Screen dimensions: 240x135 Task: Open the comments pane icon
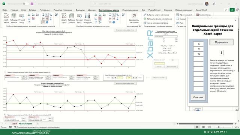point(226,10)
